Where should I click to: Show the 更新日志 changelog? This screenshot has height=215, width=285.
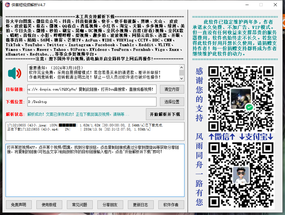(x=141, y=205)
